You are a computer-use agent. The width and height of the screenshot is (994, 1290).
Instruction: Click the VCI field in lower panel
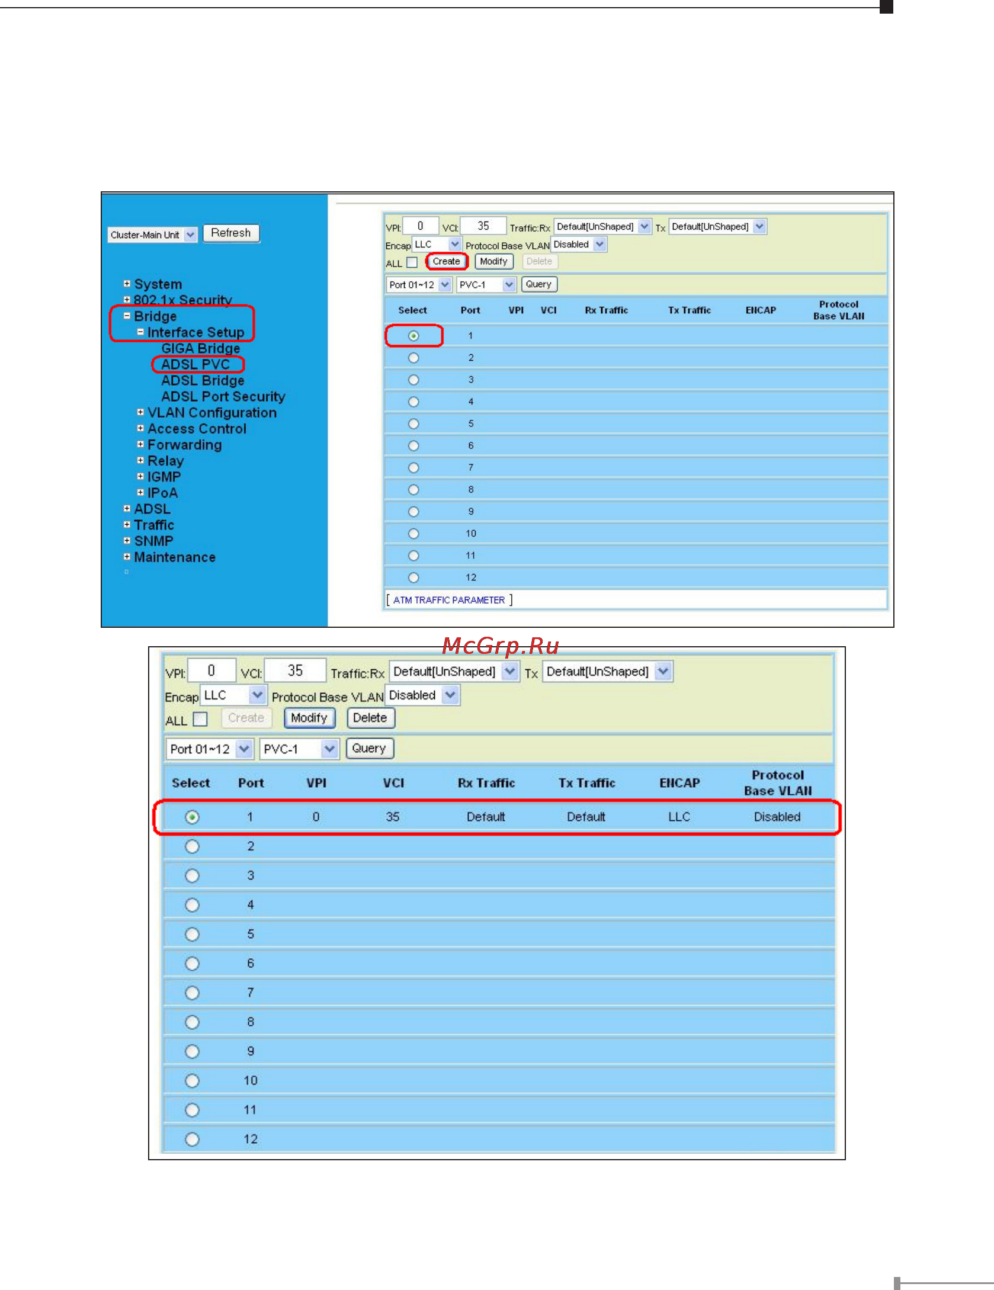(295, 670)
